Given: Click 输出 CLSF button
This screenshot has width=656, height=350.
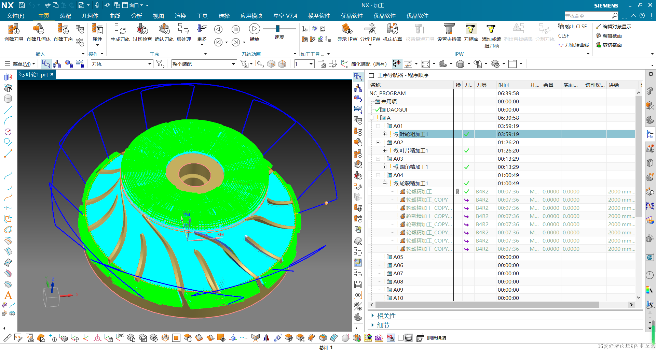Looking at the screenshot, I should click(x=573, y=26).
